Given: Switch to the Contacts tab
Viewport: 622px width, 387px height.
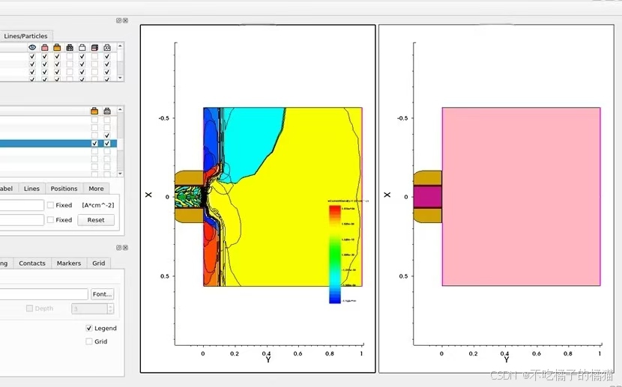Looking at the screenshot, I should coord(32,263).
